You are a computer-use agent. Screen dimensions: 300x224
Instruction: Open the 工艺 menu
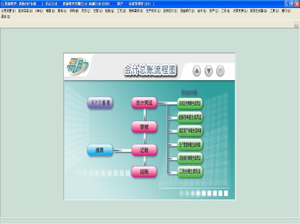[x=121, y=11]
